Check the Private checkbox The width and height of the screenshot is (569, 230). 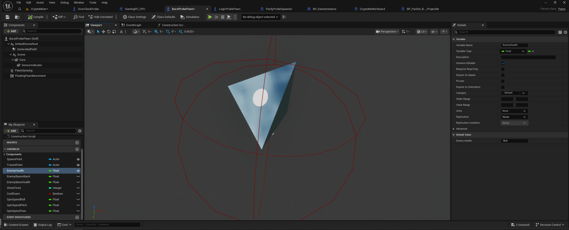tap(503, 81)
